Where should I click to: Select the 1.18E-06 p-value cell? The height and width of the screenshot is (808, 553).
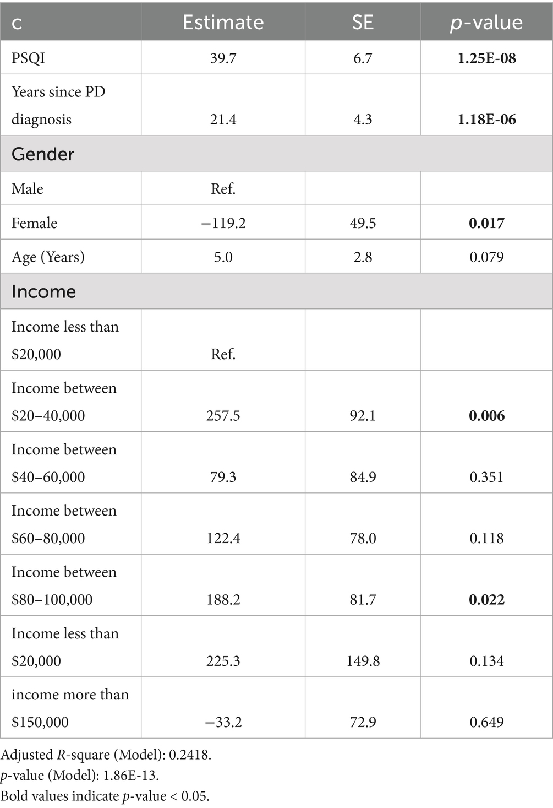(486, 119)
